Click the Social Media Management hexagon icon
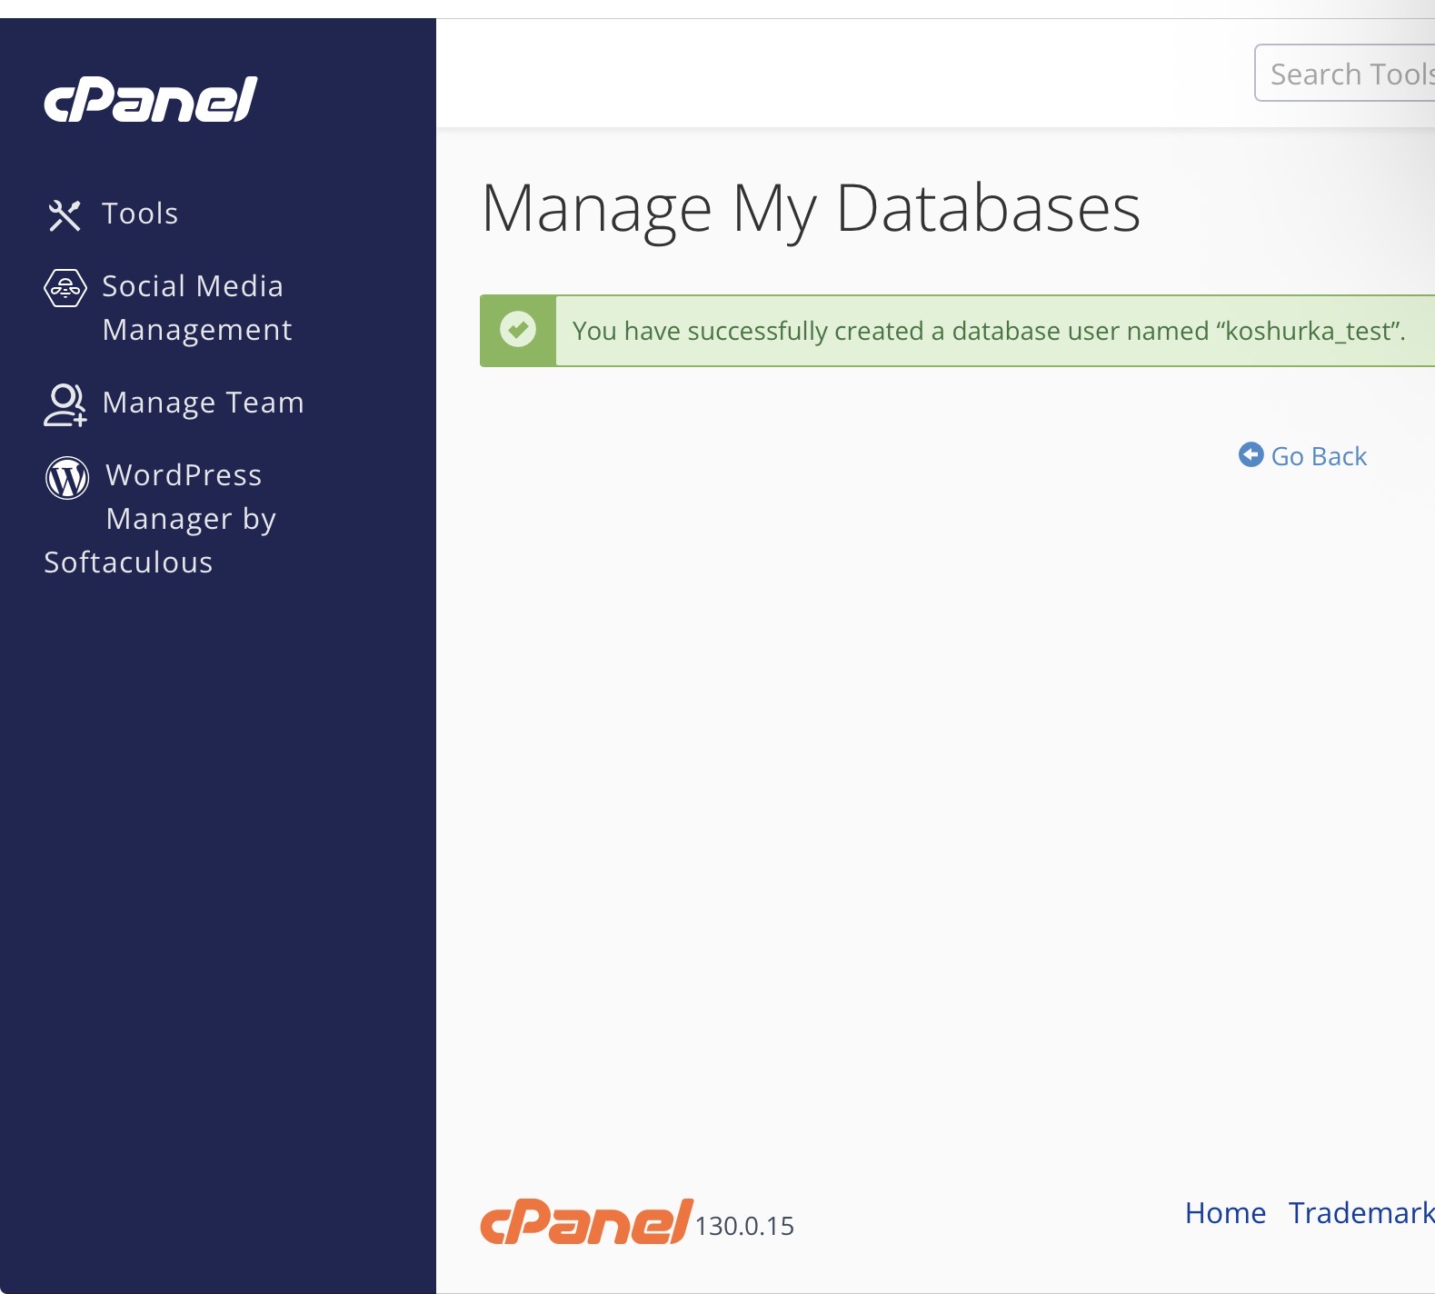1435x1294 pixels. [65, 289]
